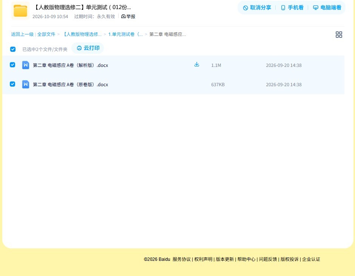Viewport: 355px width, 276px height.
Task: Click 服务协议 footer link
Action: 182,259
